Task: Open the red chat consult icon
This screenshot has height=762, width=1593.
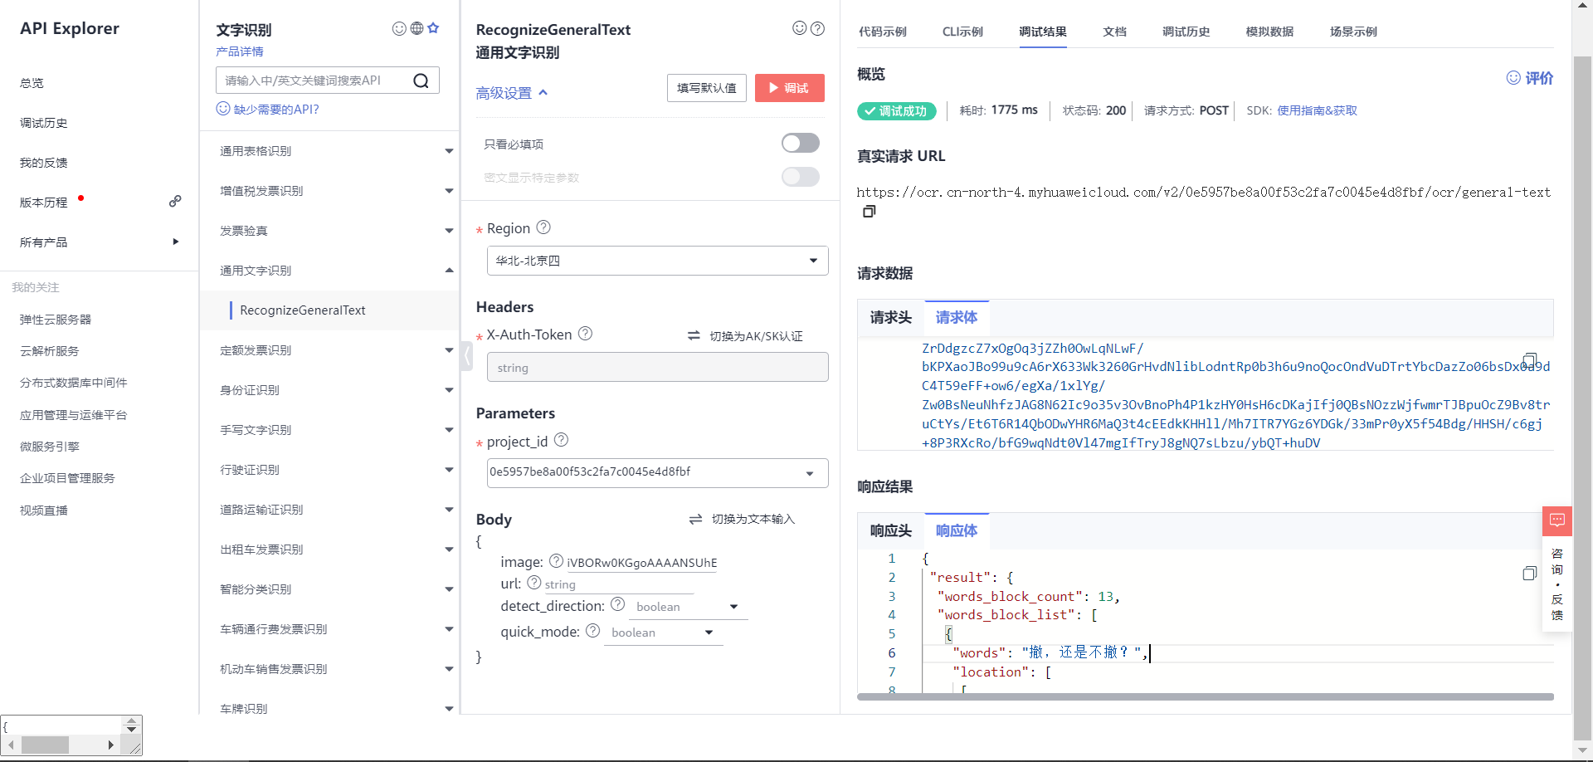Action: [1557, 520]
